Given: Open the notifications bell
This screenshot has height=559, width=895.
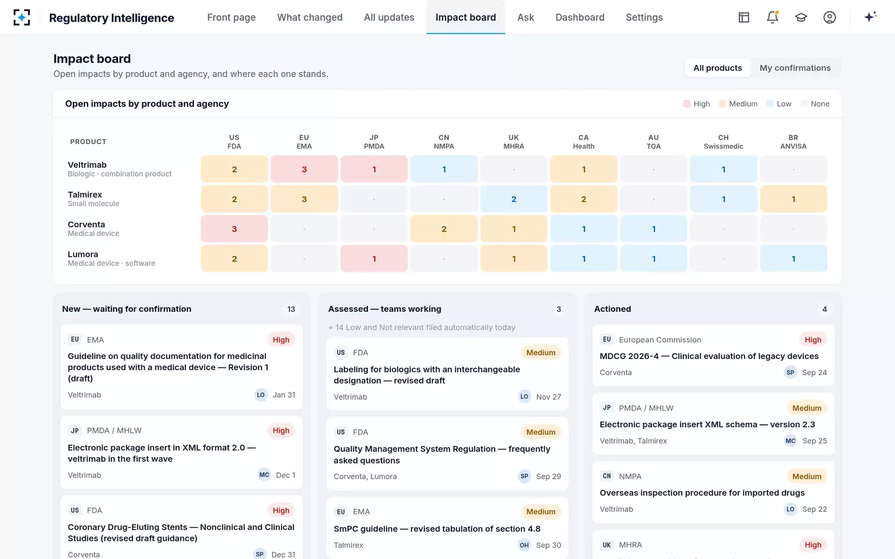Looking at the screenshot, I should tap(773, 17).
